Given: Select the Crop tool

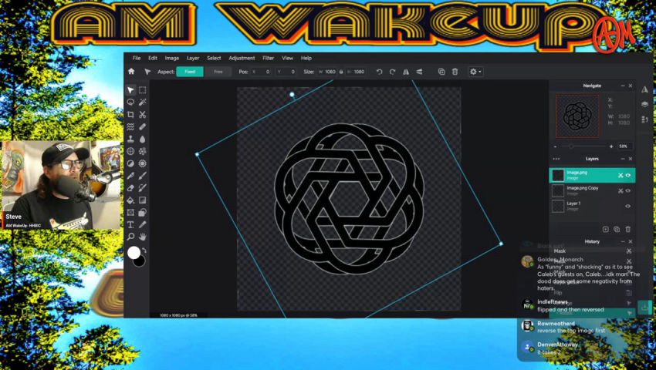Looking at the screenshot, I should [x=130, y=114].
